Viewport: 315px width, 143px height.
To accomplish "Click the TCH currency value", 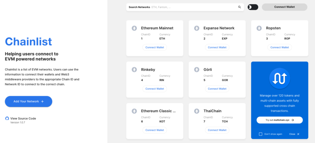I will tap(225, 122).
